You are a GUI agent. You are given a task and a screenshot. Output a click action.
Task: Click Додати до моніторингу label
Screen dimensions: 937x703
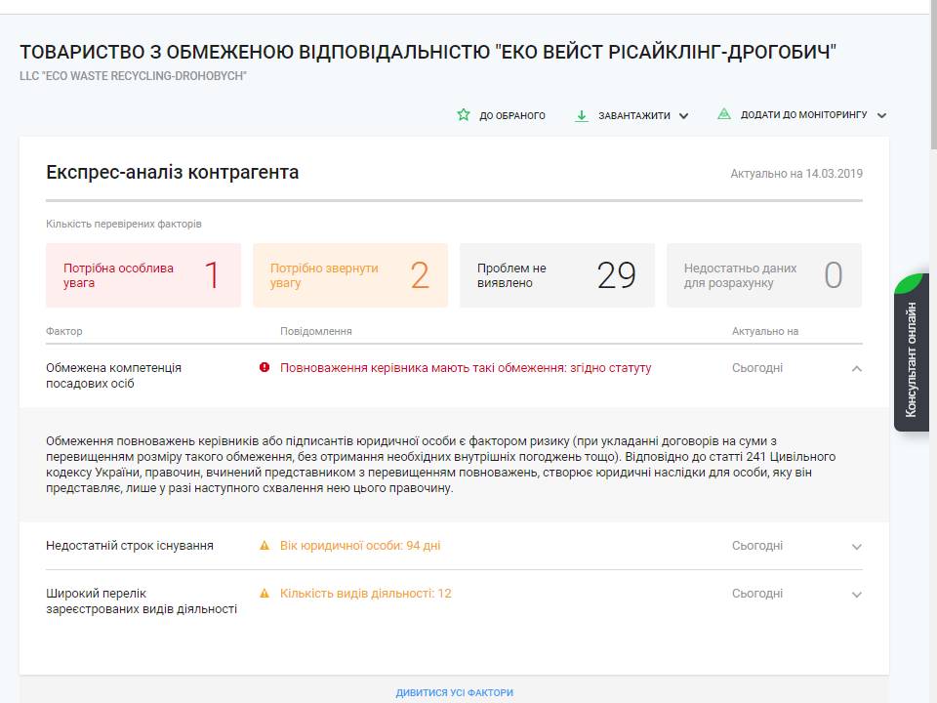tap(803, 114)
